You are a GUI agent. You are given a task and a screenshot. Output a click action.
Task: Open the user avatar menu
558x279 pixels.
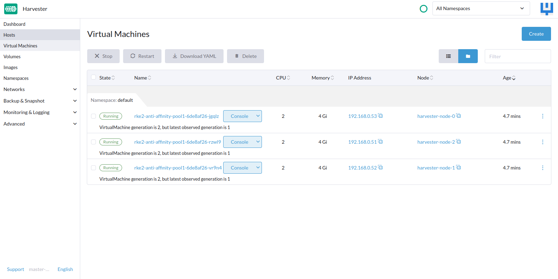(x=546, y=9)
